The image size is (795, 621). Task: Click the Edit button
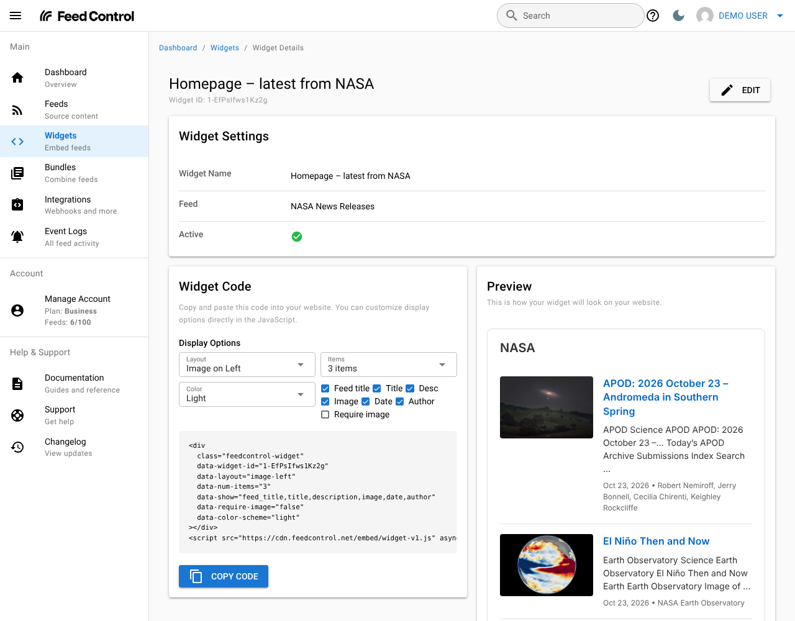(x=740, y=90)
